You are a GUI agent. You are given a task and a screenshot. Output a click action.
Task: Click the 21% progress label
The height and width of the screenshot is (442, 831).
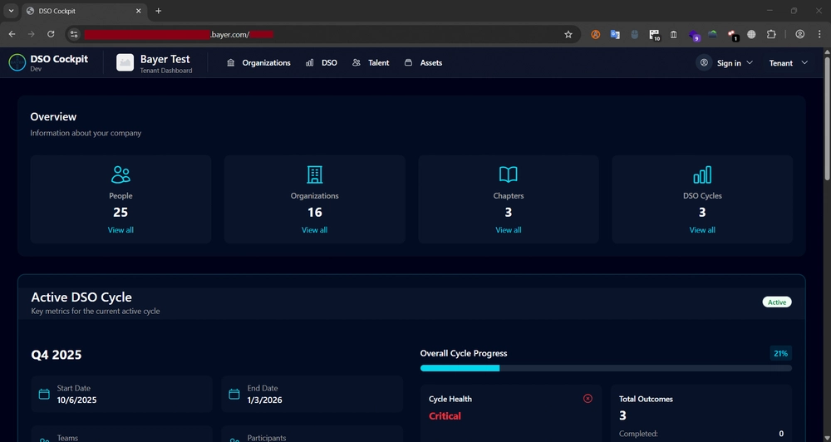tap(780, 353)
